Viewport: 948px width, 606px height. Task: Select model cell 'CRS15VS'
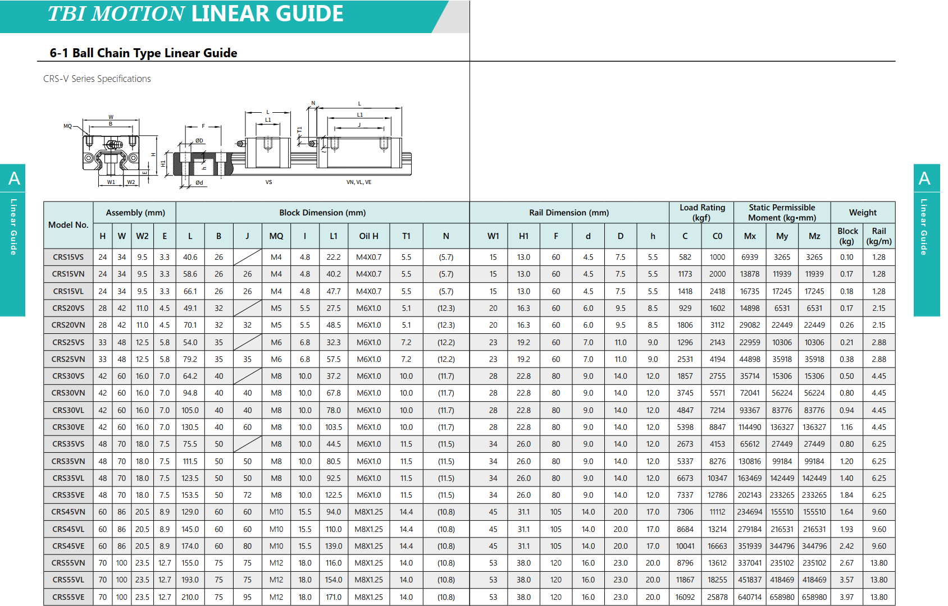(69, 257)
